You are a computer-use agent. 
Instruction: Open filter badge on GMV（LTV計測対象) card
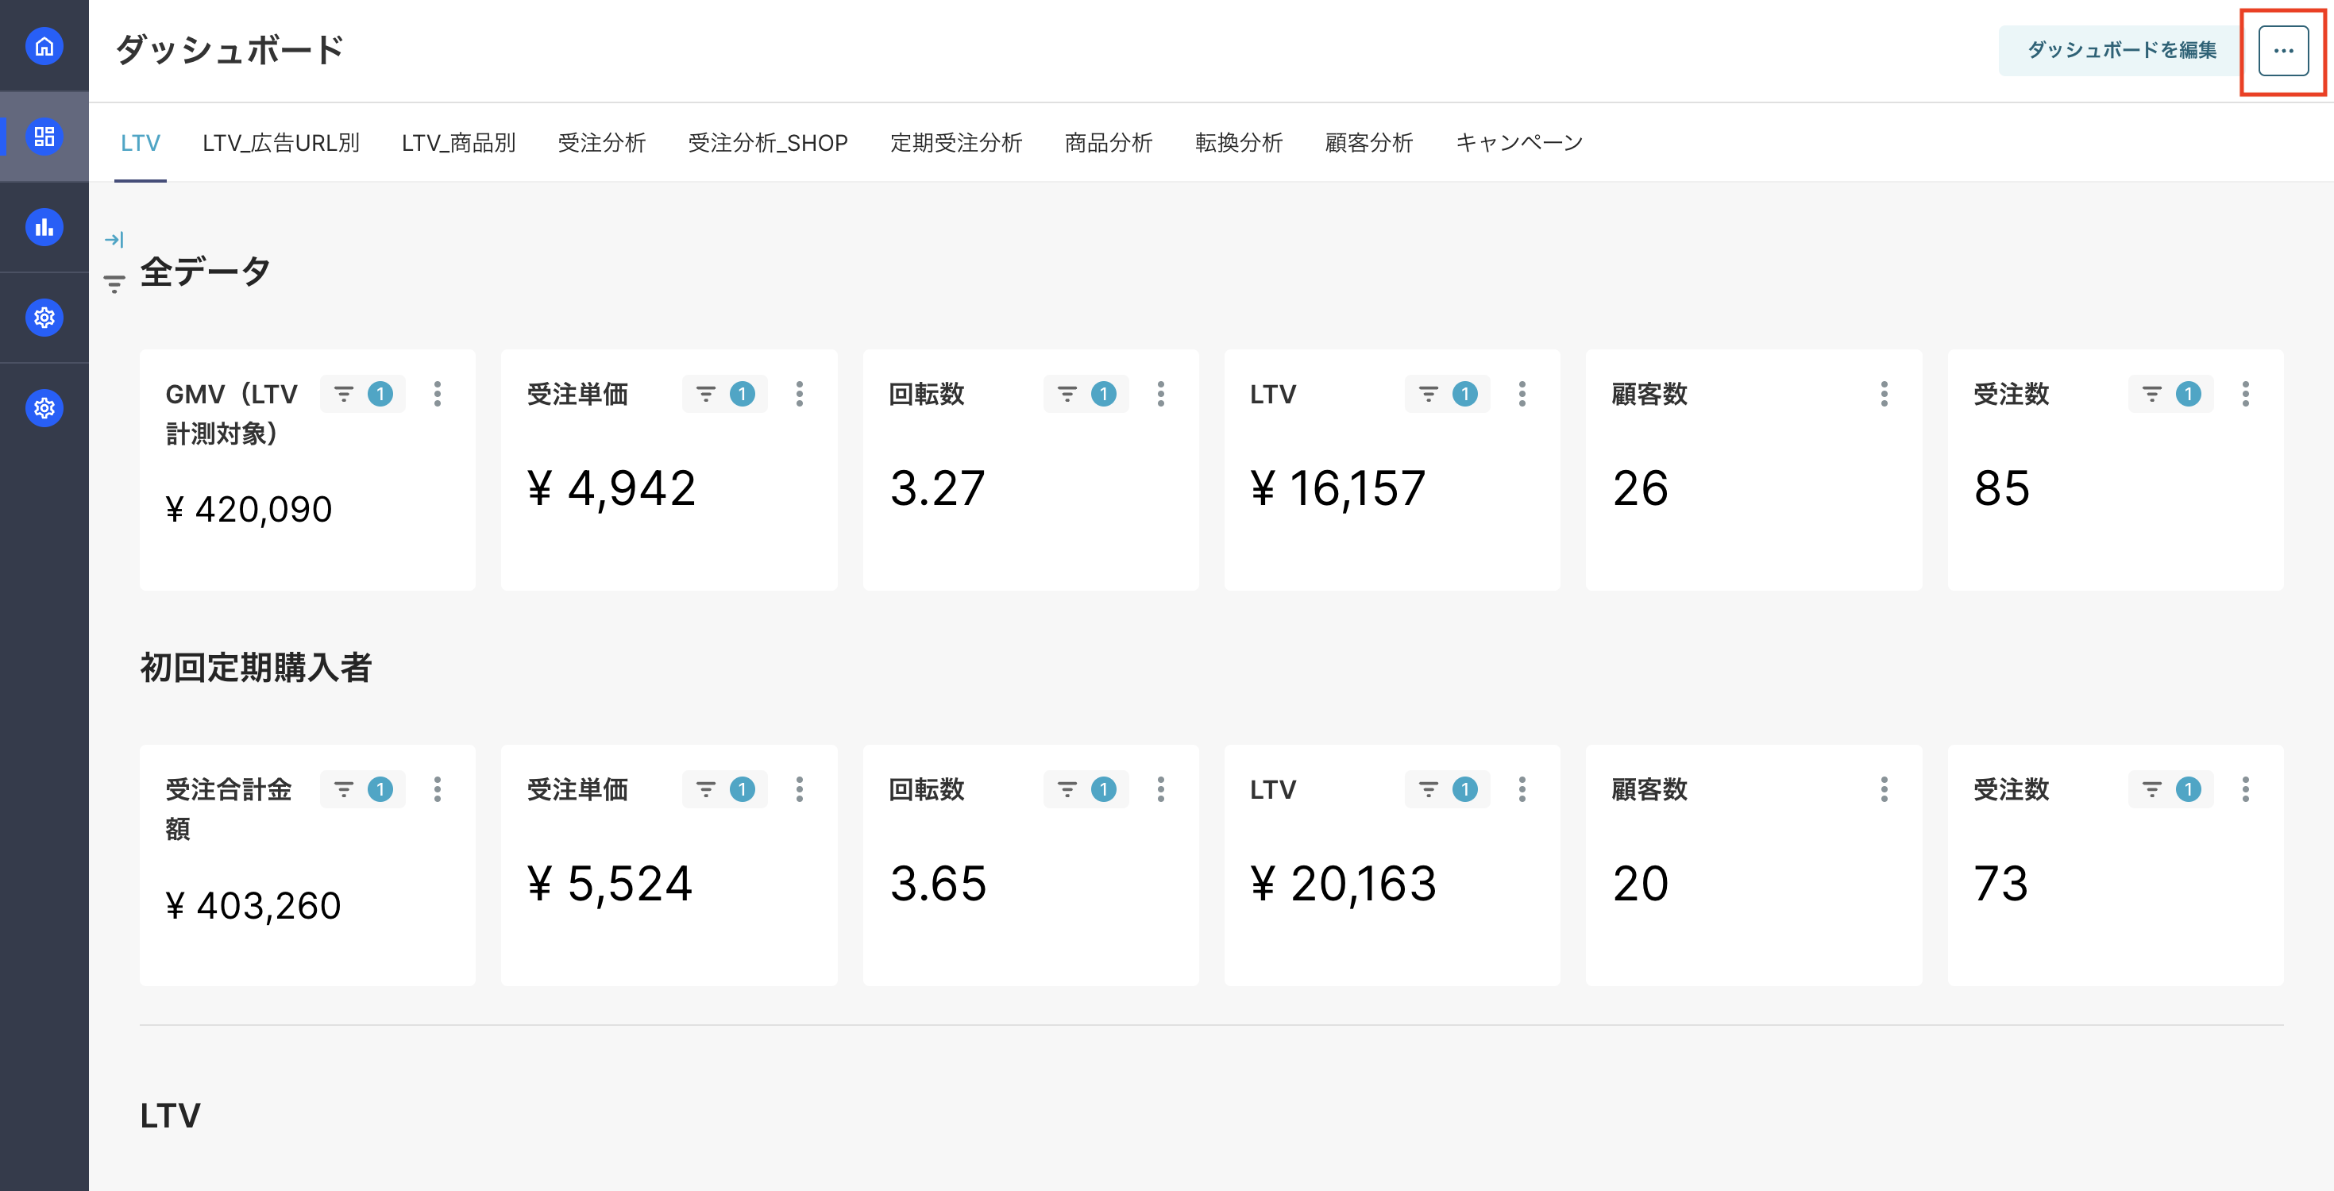coord(362,394)
